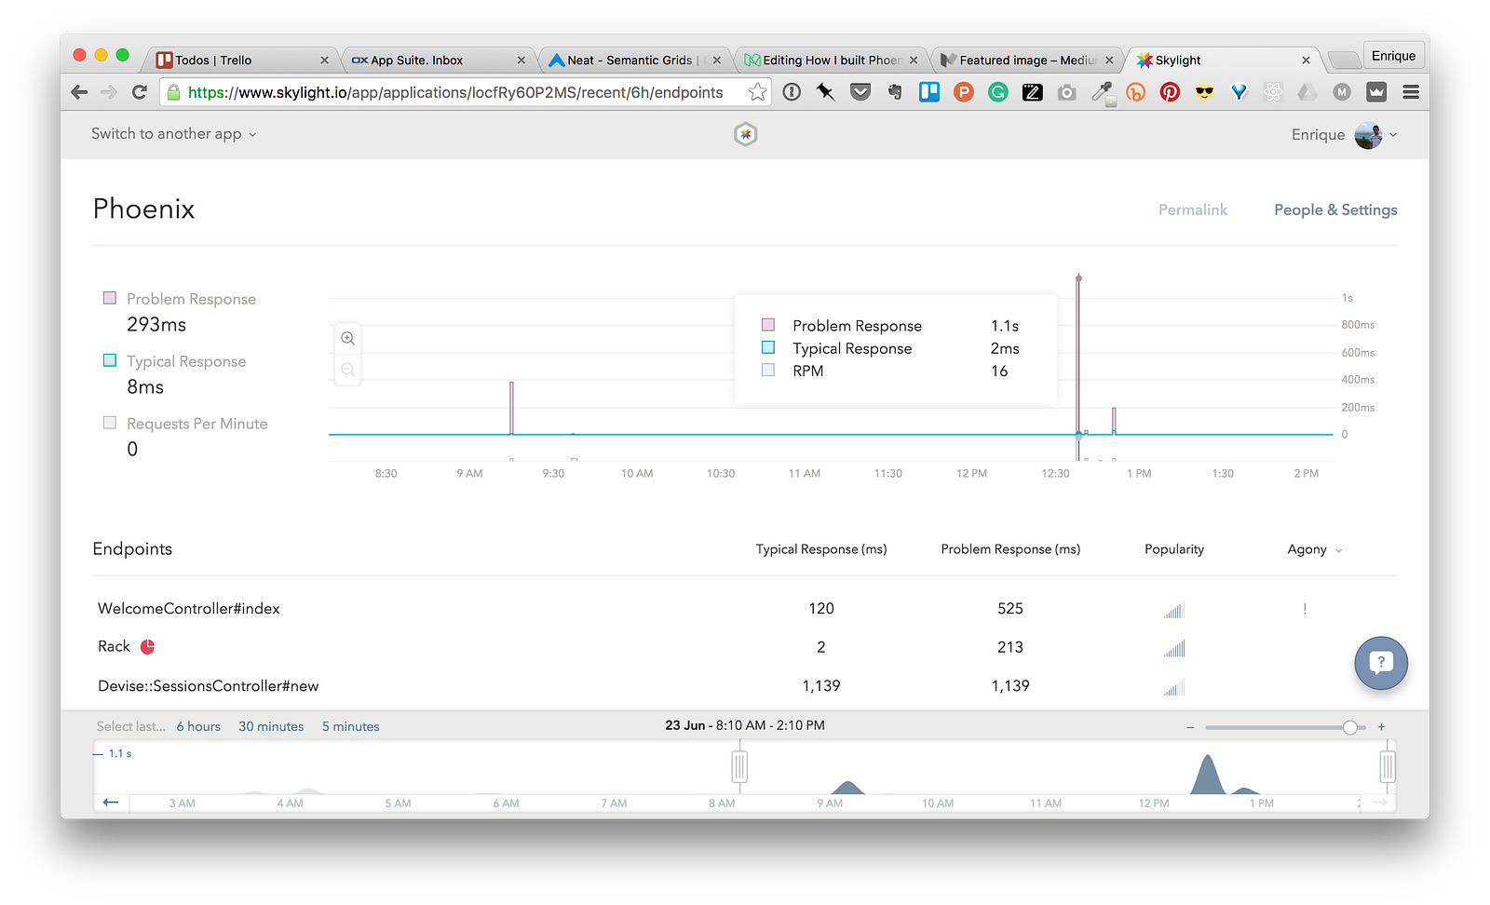Screen dimensions: 1490x905
Task: Toggle the Requests Per Minute series
Action: [110, 423]
